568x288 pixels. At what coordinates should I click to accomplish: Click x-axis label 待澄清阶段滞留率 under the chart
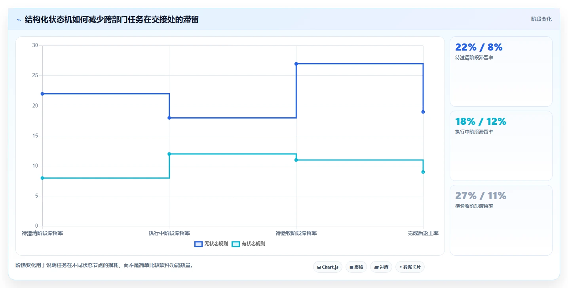(x=42, y=233)
